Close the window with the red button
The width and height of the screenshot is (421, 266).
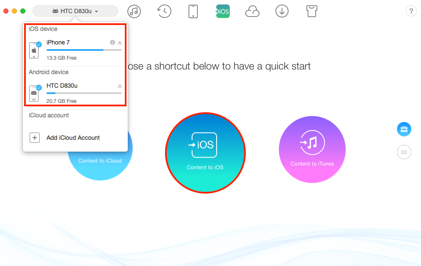pyautogui.click(x=6, y=11)
